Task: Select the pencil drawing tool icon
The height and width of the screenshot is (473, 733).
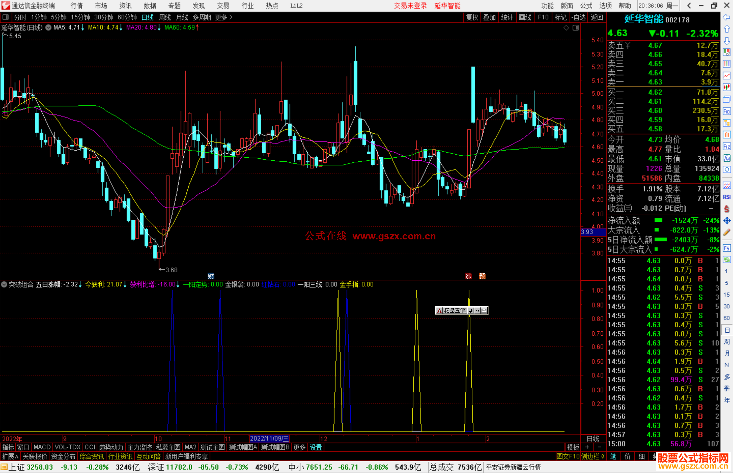Action: [x=727, y=232]
